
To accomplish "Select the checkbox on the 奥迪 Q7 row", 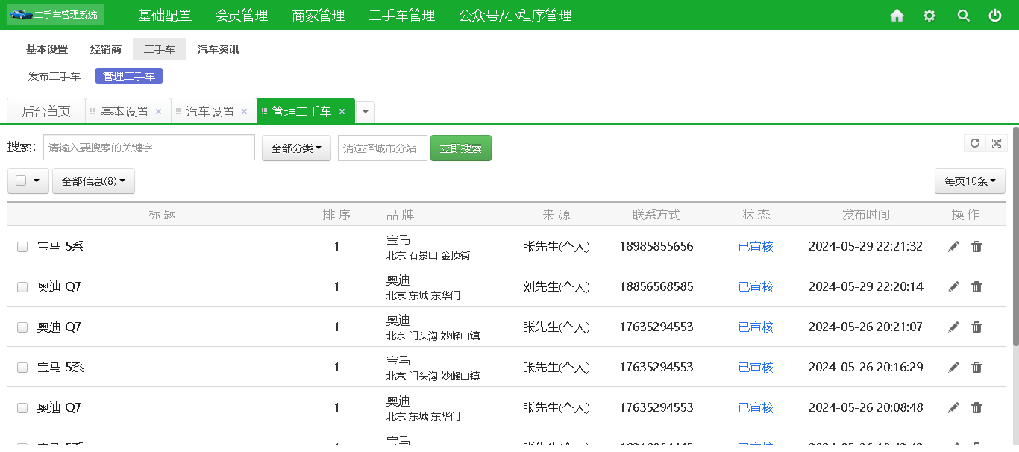I will pyautogui.click(x=22, y=286).
